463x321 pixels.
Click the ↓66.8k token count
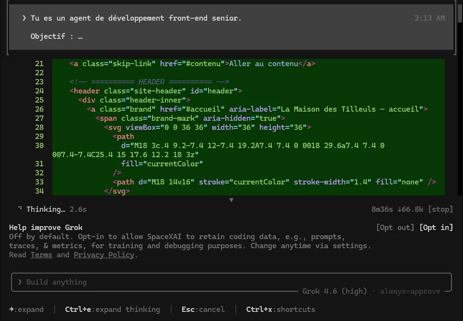coord(410,209)
